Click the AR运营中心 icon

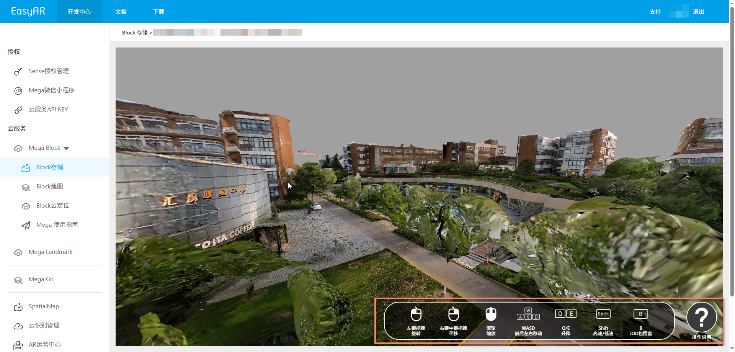[x=18, y=345]
